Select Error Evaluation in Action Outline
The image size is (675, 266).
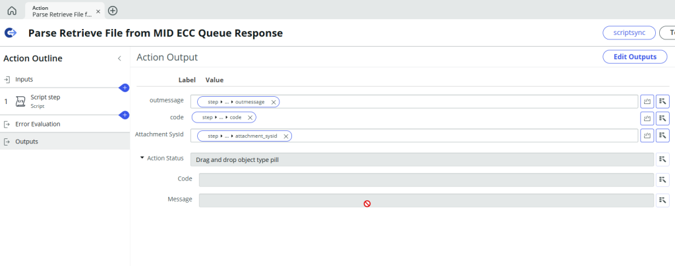click(38, 124)
